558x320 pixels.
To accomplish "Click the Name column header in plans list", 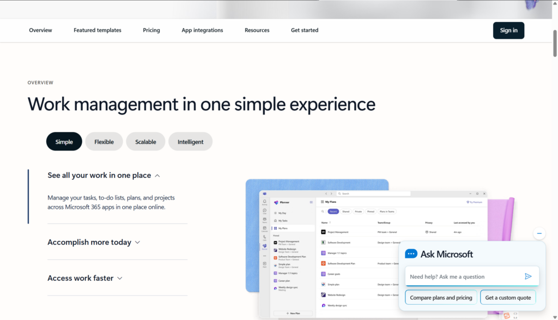I will pos(325,223).
